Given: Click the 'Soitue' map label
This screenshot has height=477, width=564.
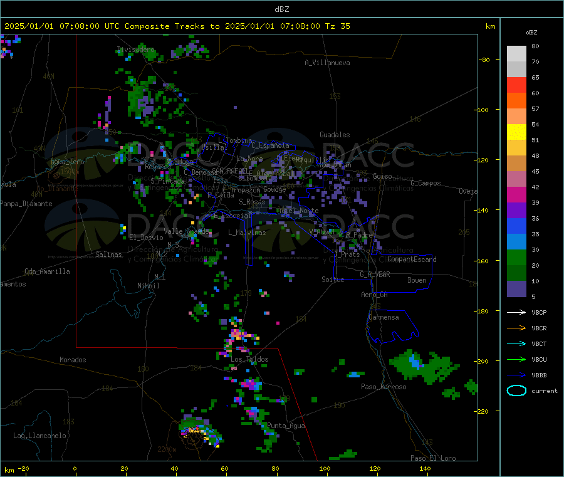Looking at the screenshot, I should (333, 280).
